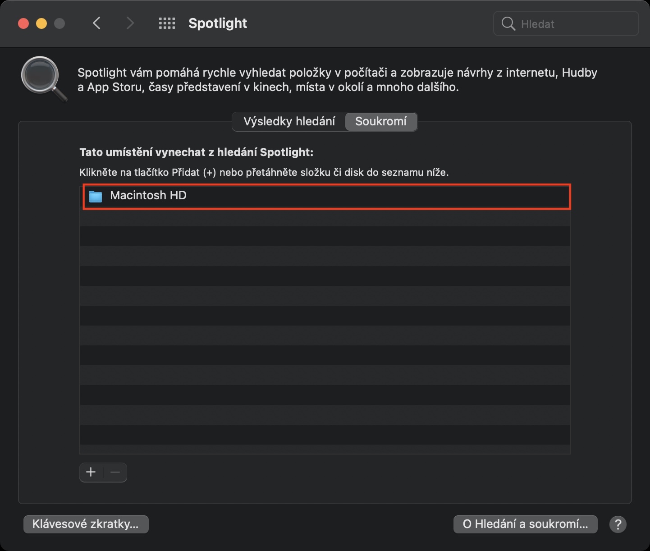Image resolution: width=650 pixels, height=551 pixels.
Task: Click the Macintosh HD folder icon
Action: click(96, 196)
